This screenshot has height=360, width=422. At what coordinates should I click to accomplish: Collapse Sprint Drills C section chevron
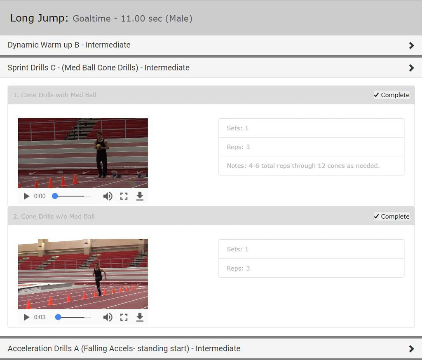411,68
